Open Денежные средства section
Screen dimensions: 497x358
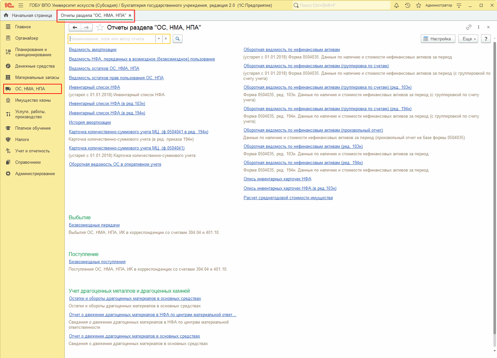coord(35,66)
